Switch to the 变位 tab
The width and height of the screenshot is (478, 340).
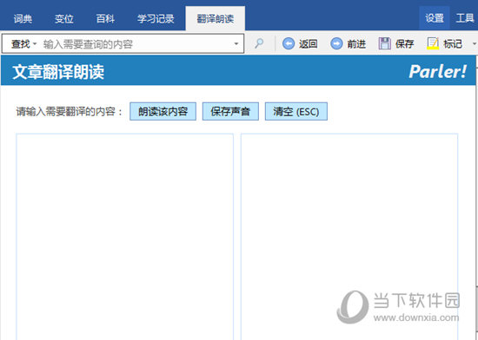point(64,19)
